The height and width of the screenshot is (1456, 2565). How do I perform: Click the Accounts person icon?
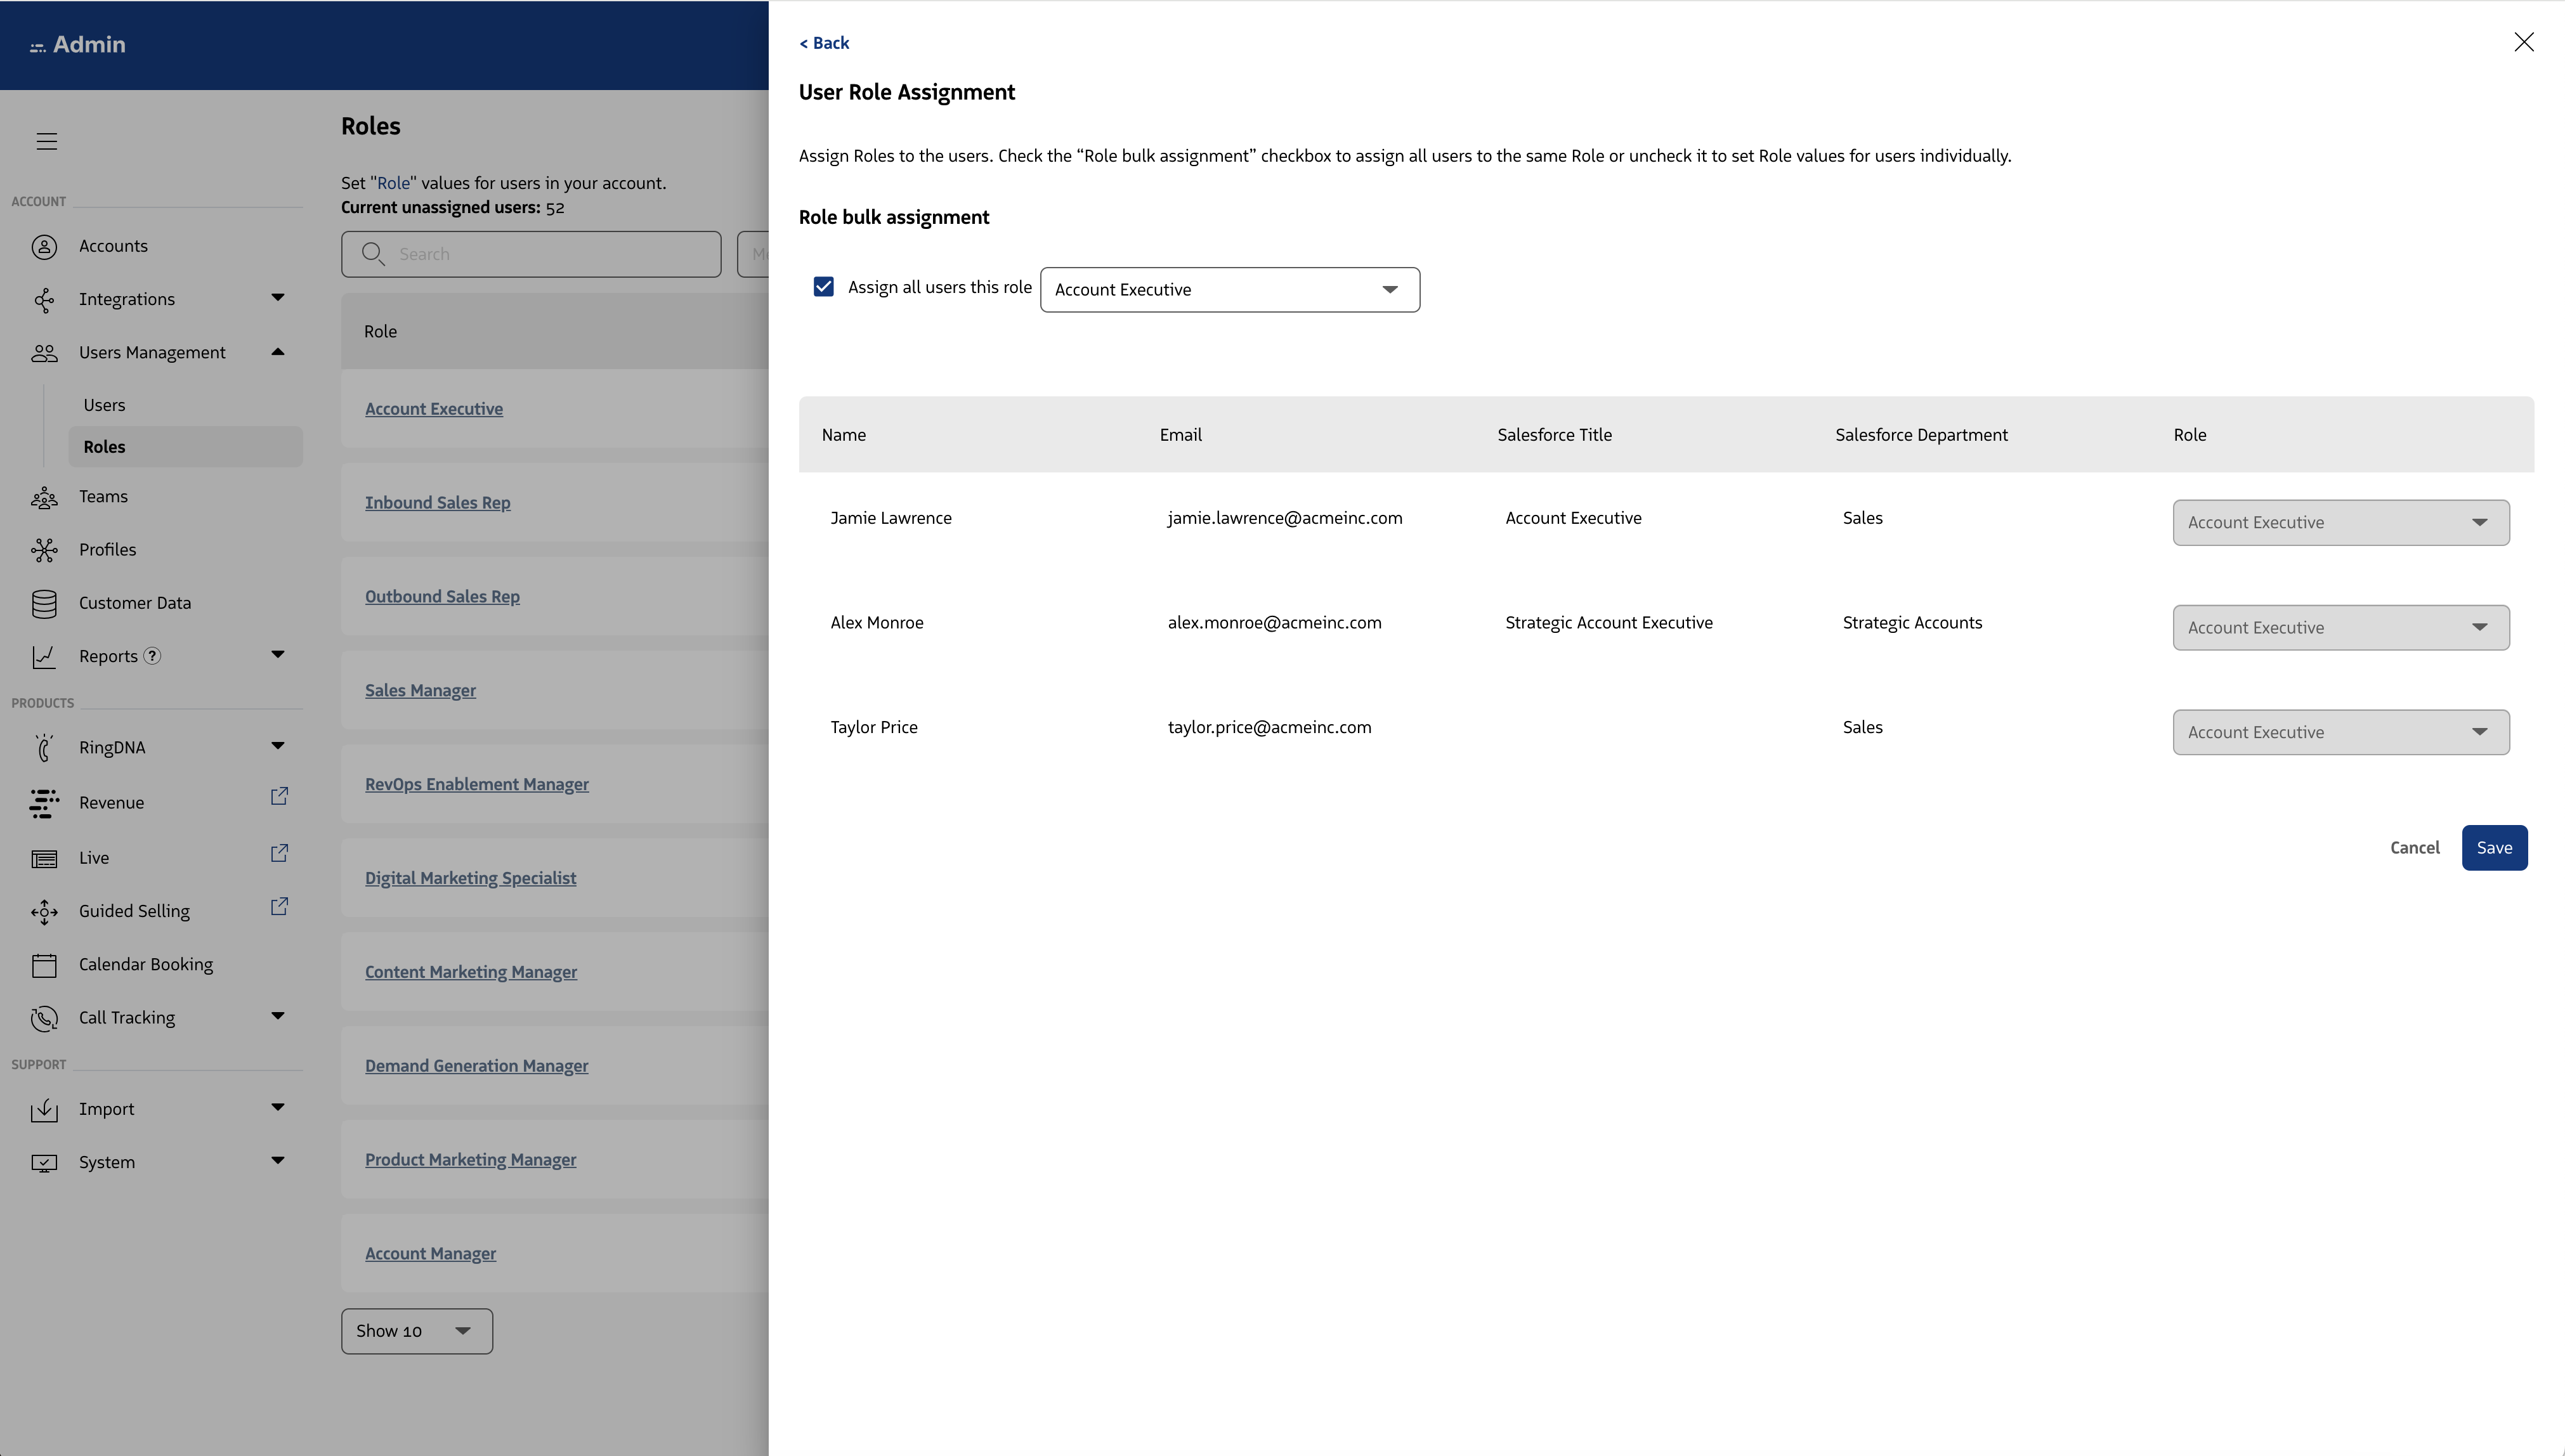tap(44, 246)
